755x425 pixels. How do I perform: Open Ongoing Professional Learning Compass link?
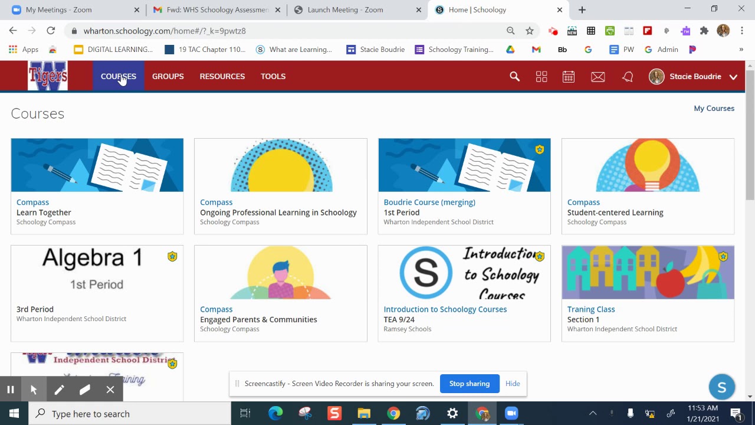216,202
